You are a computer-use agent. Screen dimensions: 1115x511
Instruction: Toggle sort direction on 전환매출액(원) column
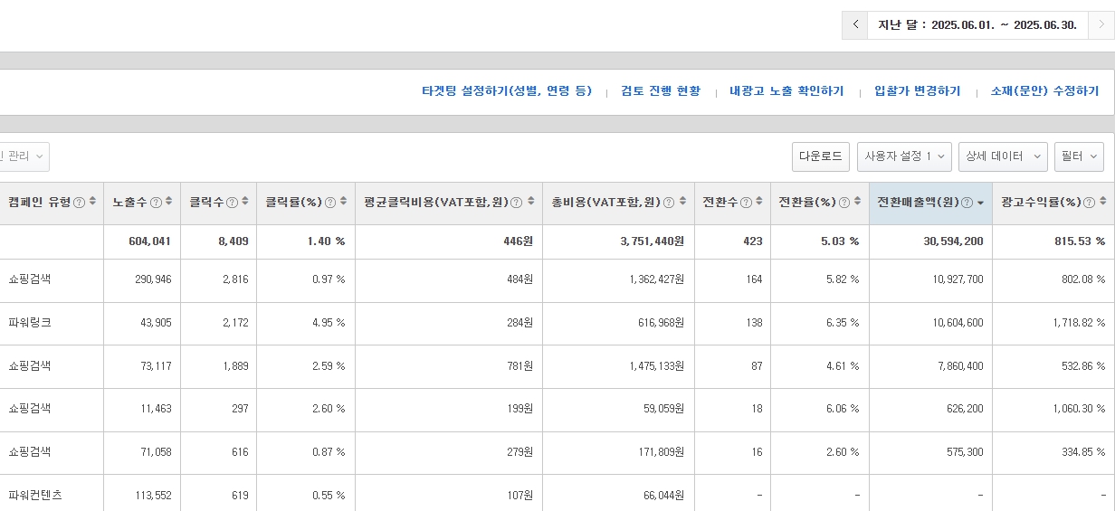coord(980,203)
